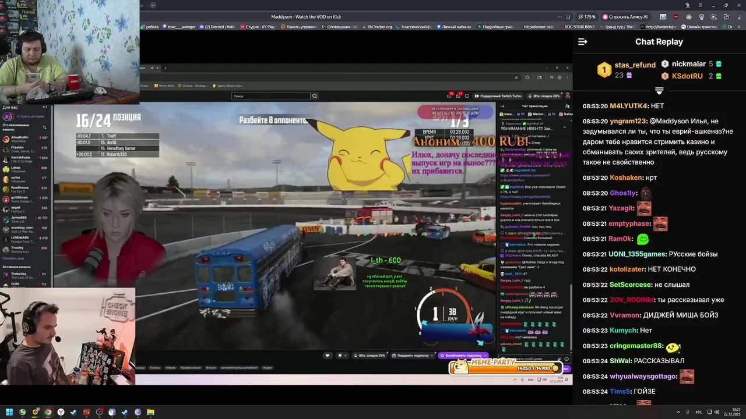Open the (2) Discord bookmark

click(217, 27)
